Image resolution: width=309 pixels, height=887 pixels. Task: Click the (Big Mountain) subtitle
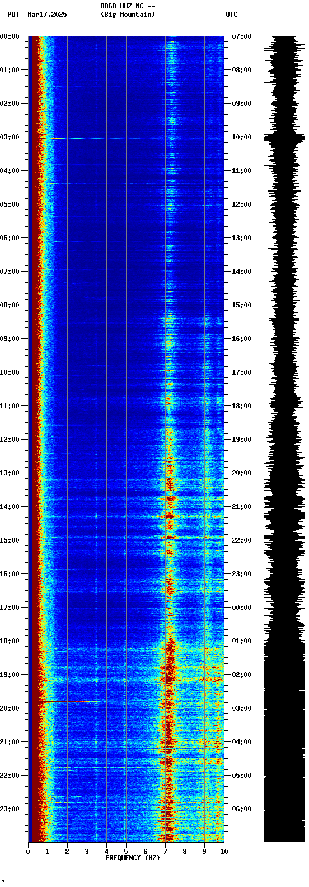pyautogui.click(x=128, y=15)
